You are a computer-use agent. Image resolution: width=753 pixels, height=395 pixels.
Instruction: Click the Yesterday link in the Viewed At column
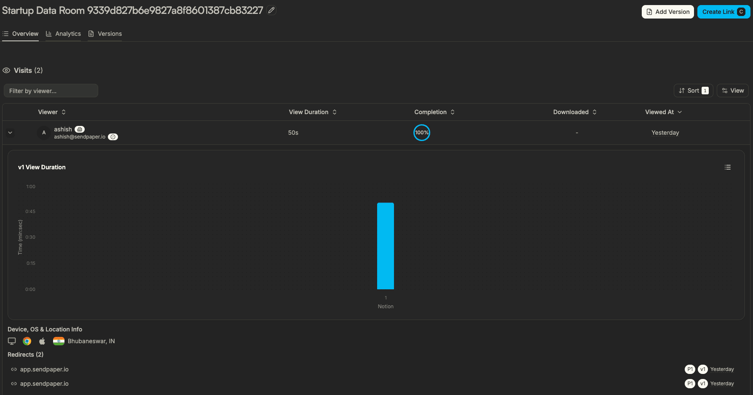(665, 132)
